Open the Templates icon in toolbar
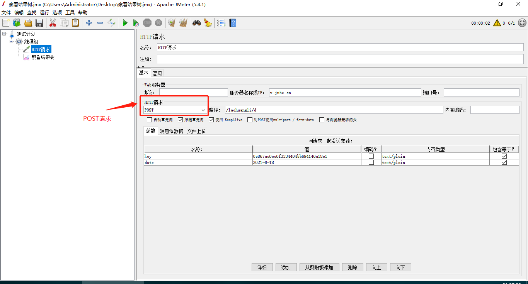 (17, 23)
